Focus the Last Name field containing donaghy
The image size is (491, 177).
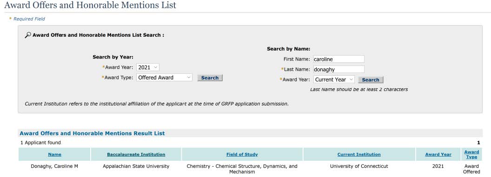tap(339, 69)
